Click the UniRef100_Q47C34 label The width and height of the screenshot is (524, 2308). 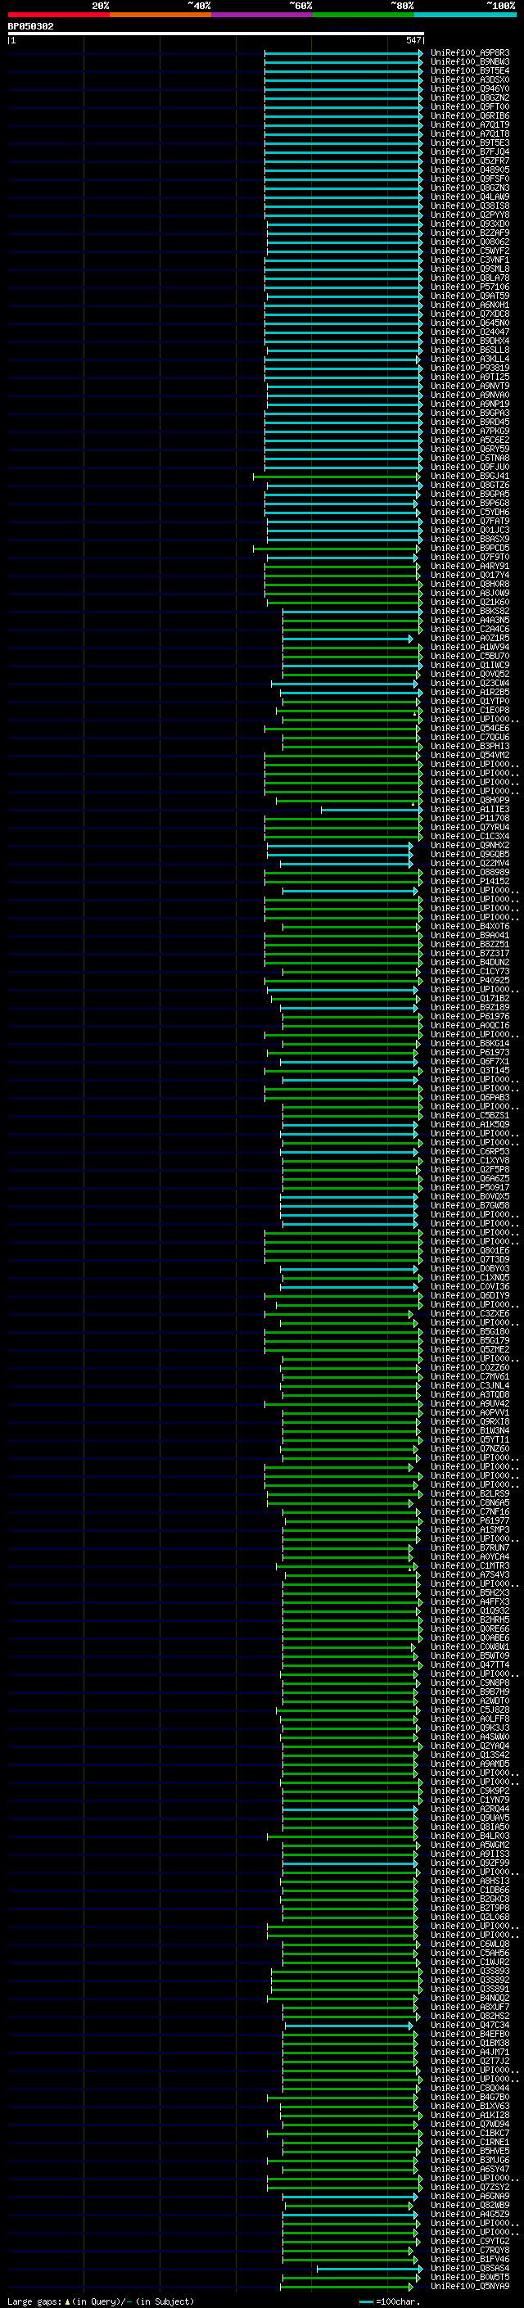click(x=469, y=2025)
